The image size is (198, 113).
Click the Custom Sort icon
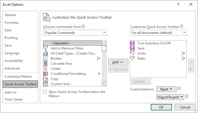(x=46, y=84)
